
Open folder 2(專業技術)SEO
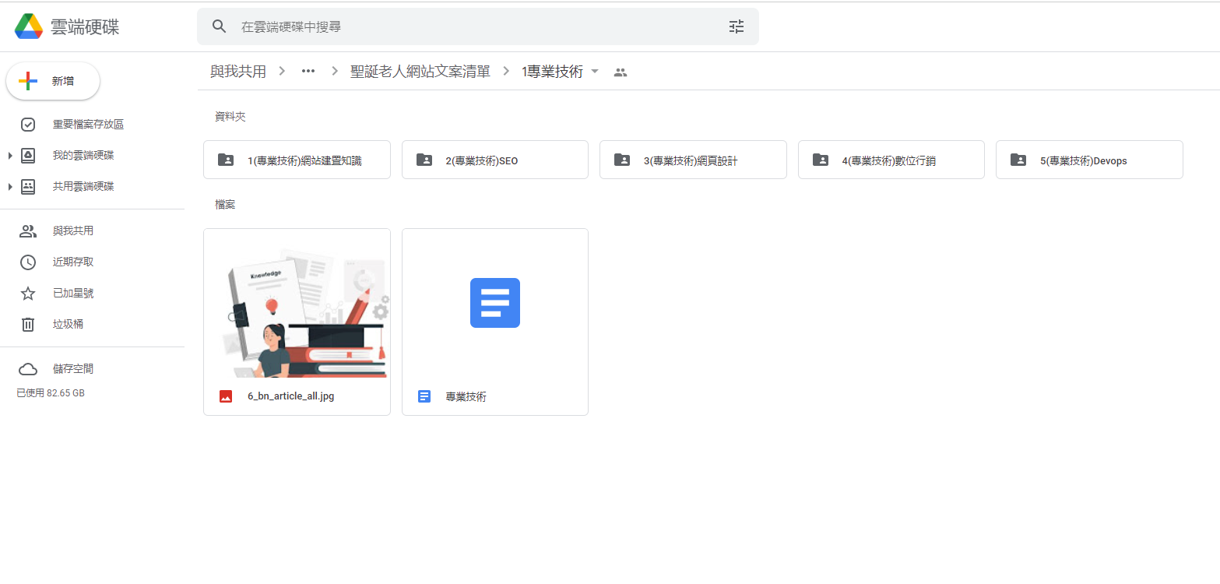tap(495, 160)
